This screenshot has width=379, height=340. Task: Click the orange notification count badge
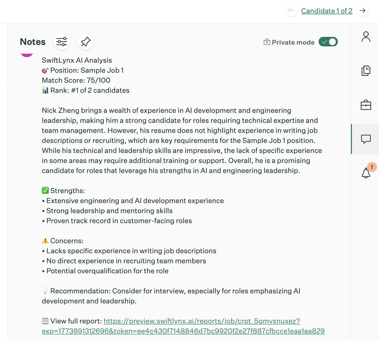point(372,167)
